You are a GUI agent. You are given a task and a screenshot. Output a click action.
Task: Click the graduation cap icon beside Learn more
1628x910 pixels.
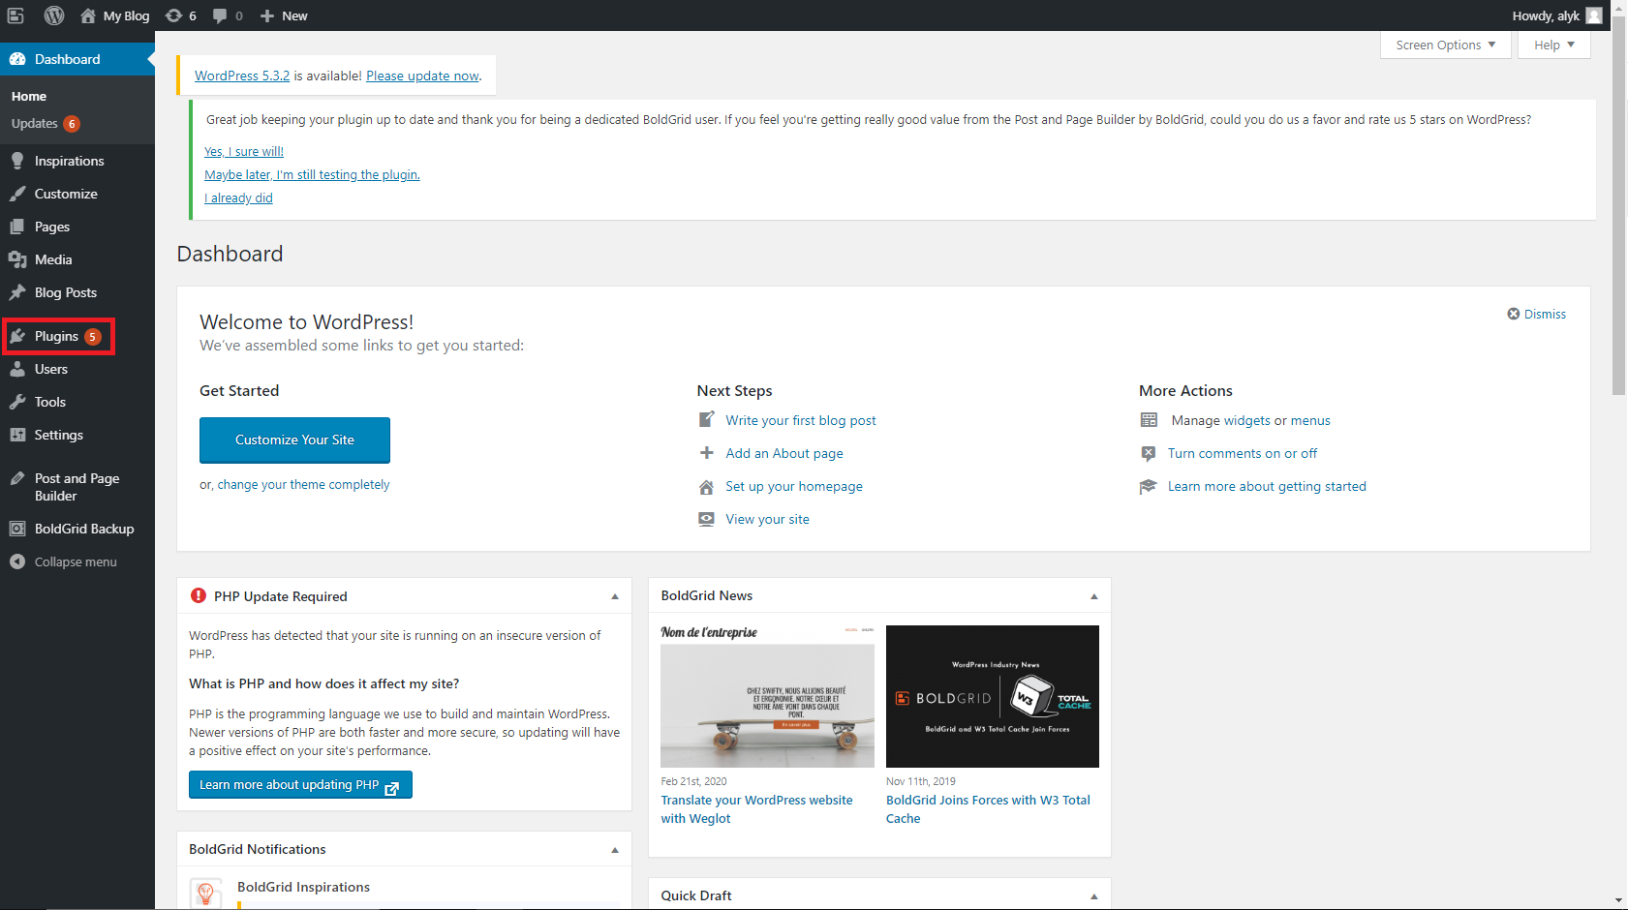1149,486
